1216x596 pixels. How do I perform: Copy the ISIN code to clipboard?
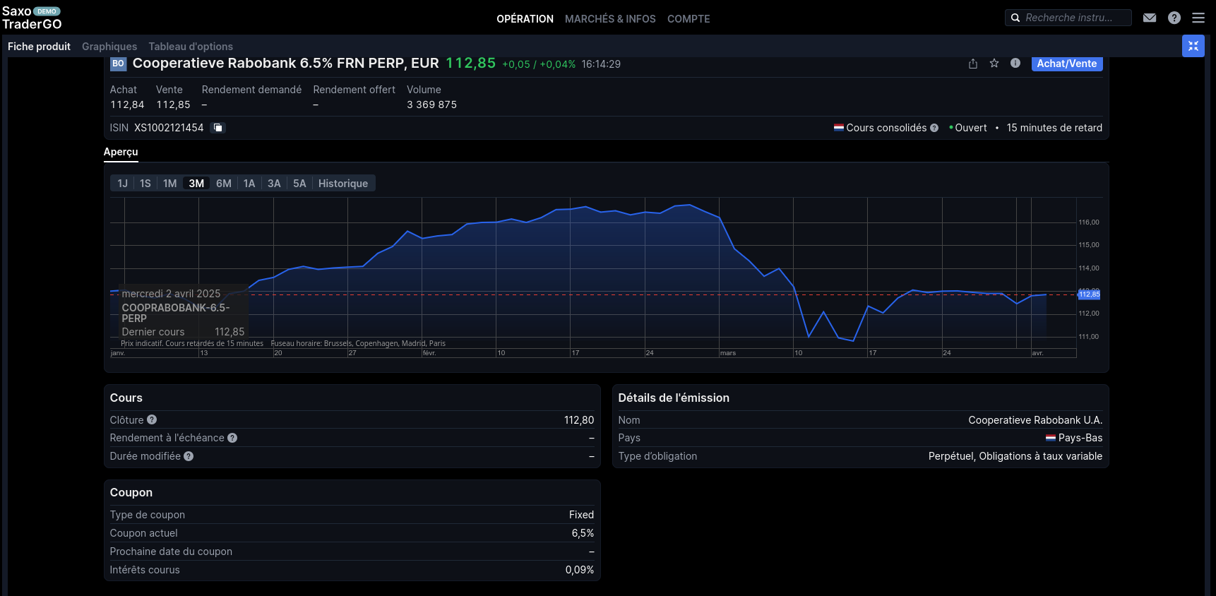click(x=218, y=128)
